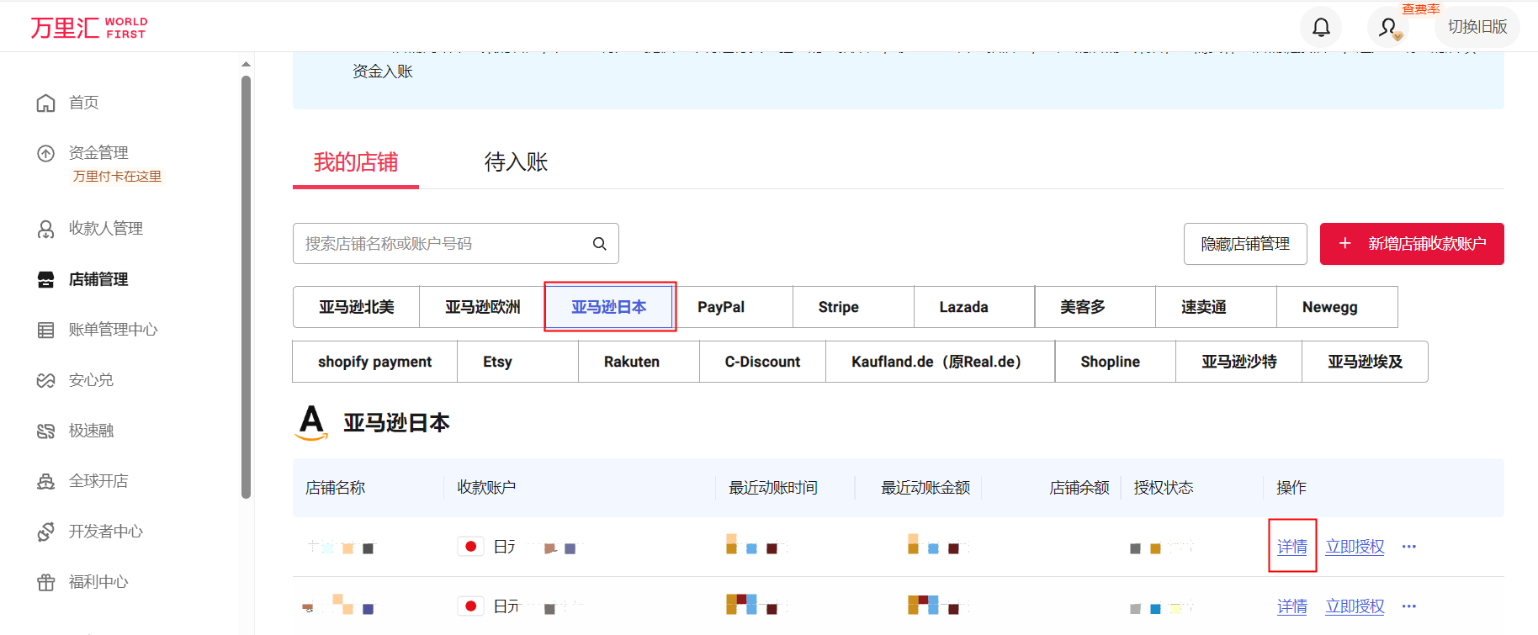Click the 店铺名称 column header
1538x635 pixels.
click(336, 488)
